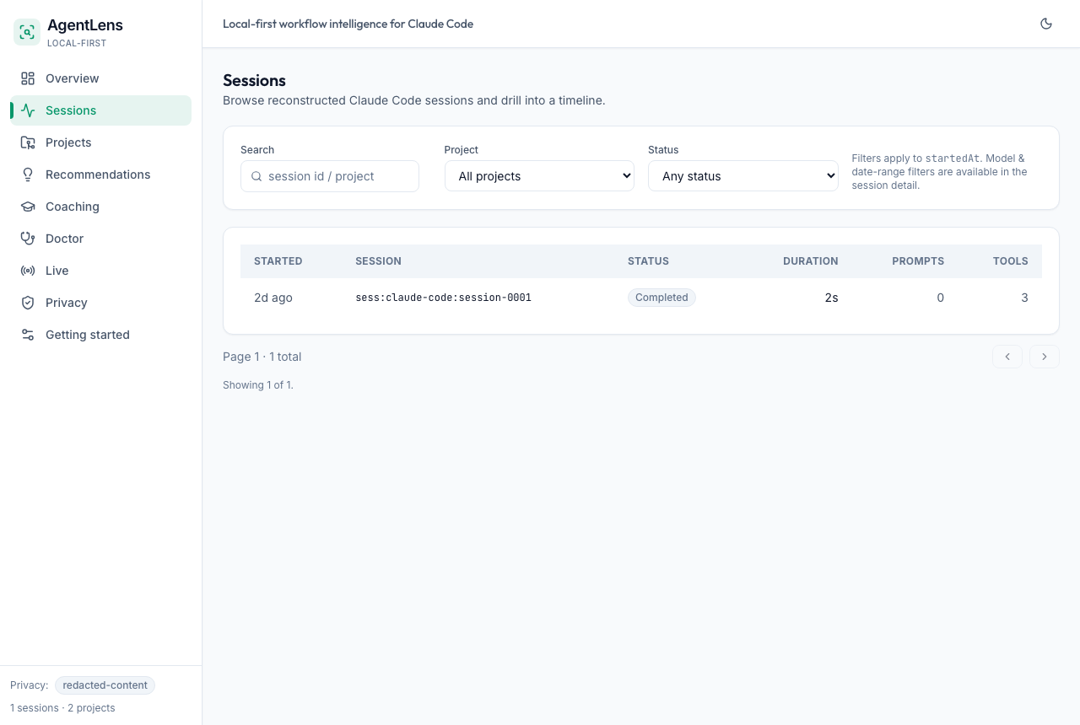Open the Privacy page

click(x=101, y=303)
